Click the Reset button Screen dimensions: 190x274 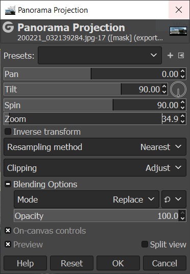[x=72, y=263]
